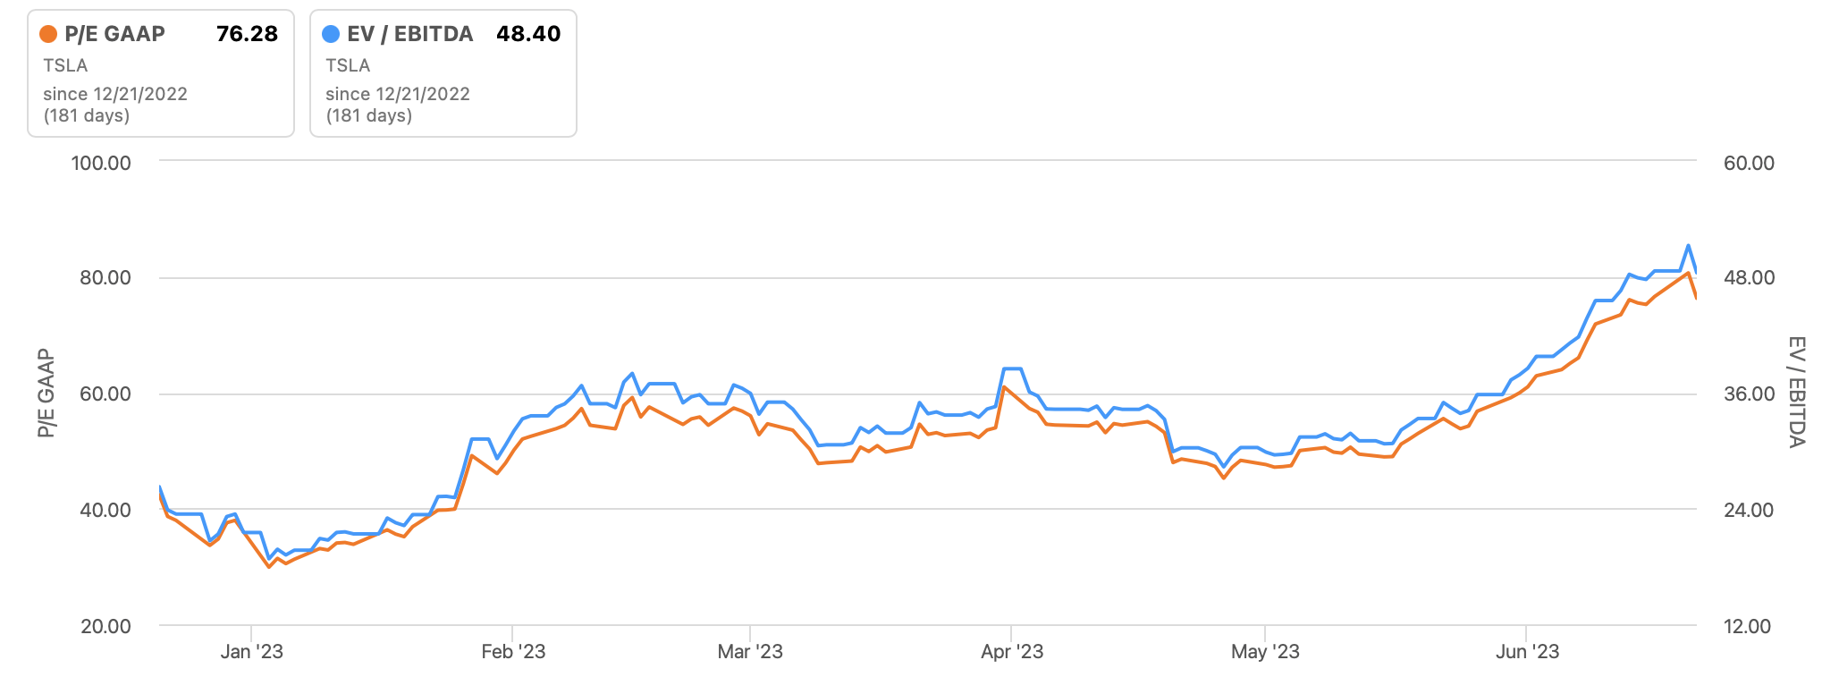Click the rotated EV / EBITDA right axis title
The image size is (1822, 694).
click(1797, 392)
